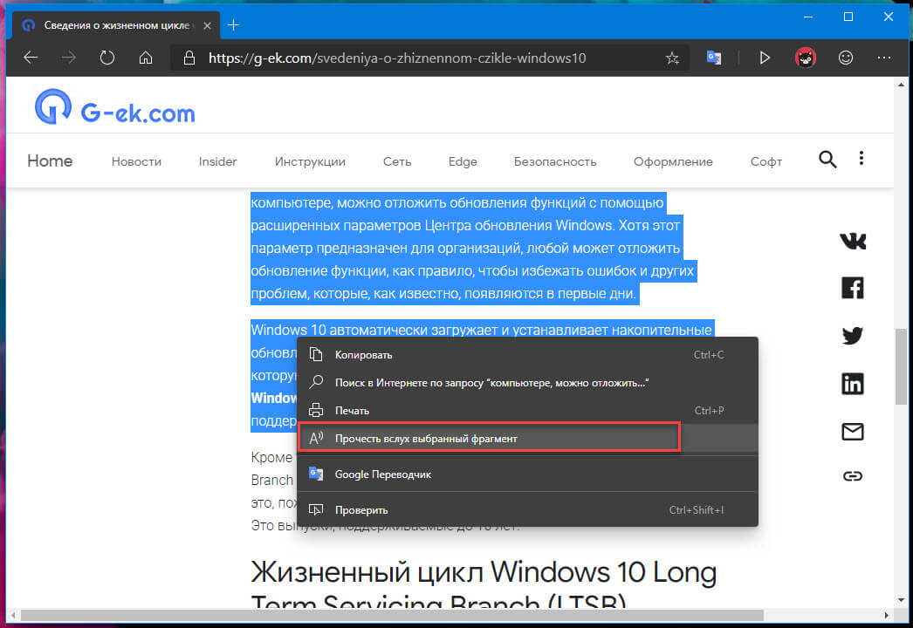The width and height of the screenshot is (913, 628).
Task: Share the article on Twitter
Action: tap(853, 335)
